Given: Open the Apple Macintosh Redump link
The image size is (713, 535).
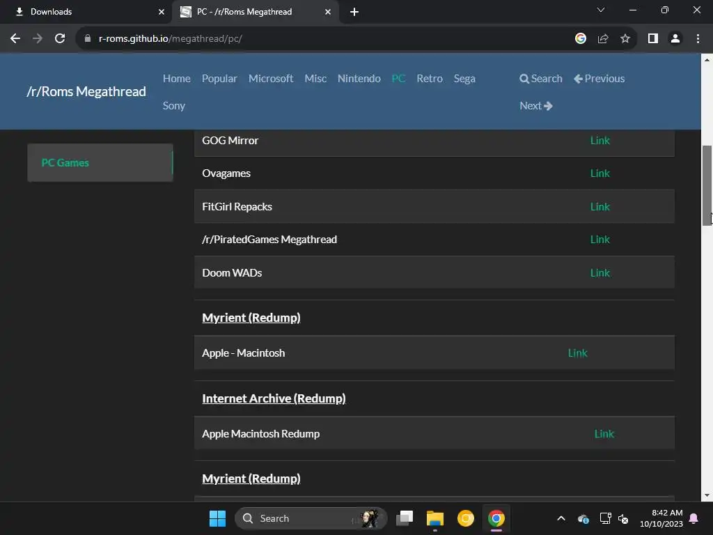Looking at the screenshot, I should (604, 434).
